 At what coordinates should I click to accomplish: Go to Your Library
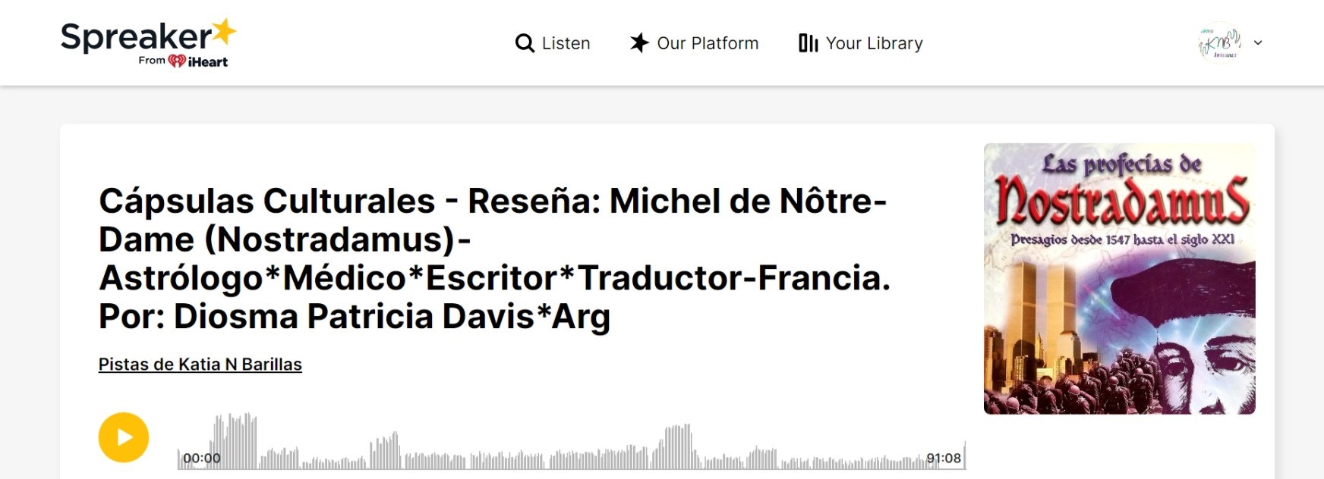874,43
